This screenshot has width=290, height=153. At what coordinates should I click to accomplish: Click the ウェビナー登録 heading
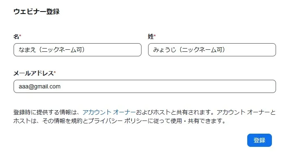37,12
